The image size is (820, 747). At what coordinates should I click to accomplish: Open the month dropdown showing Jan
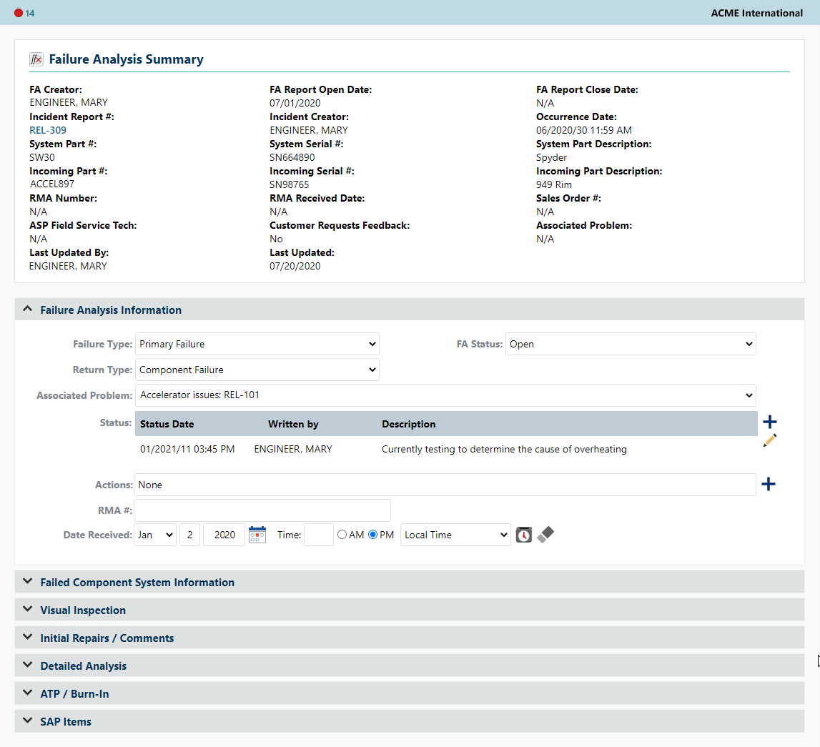[155, 535]
